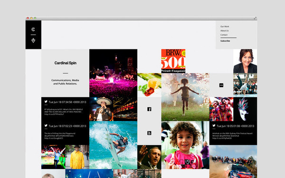Click the Flickr two-dot icon tile

[221, 85]
